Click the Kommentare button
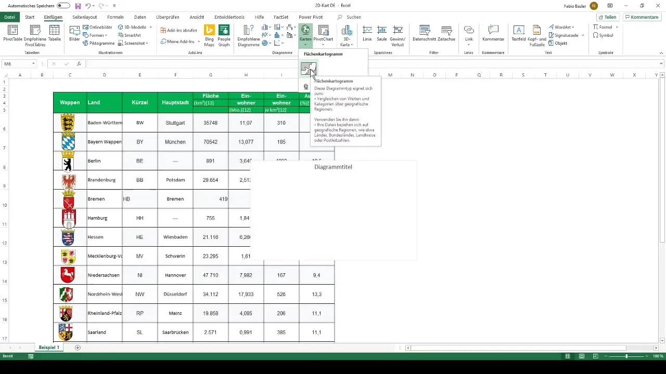The image size is (666, 374). (x=641, y=17)
